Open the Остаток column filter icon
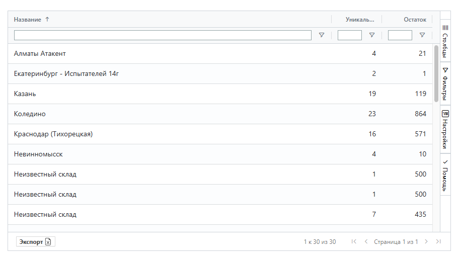 click(x=422, y=35)
